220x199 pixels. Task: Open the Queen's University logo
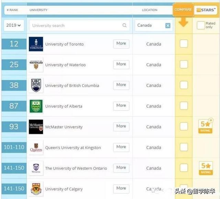[x=36, y=147]
